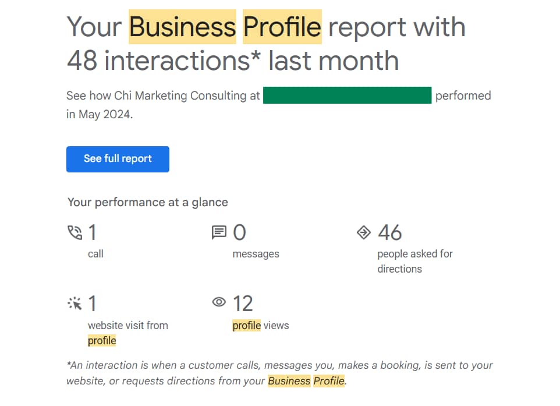This screenshot has width=560, height=406.
Task: Click the 'call' label text
Action: pyautogui.click(x=95, y=254)
